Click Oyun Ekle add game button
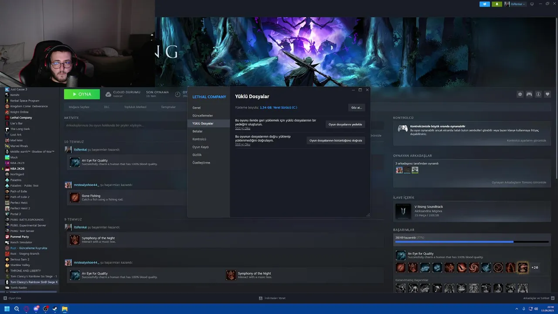 click(x=12, y=298)
